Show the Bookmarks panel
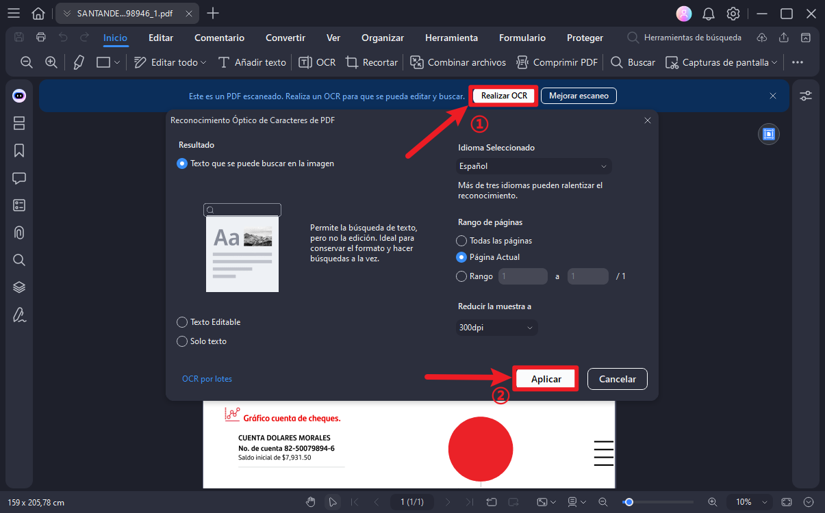 point(18,150)
